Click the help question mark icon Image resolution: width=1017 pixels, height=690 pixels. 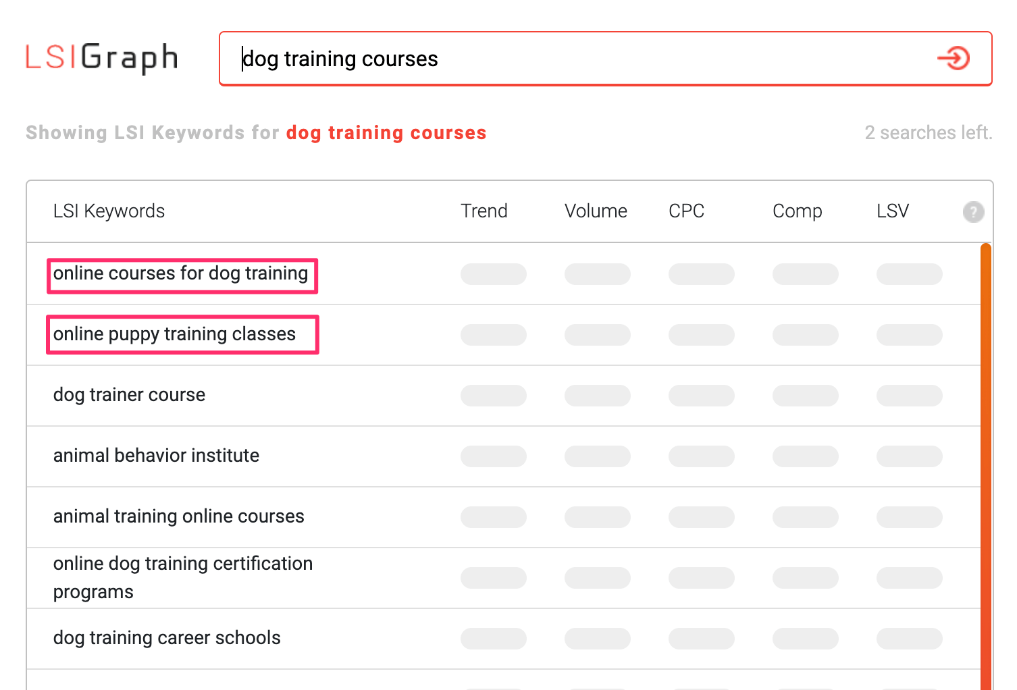point(973,212)
